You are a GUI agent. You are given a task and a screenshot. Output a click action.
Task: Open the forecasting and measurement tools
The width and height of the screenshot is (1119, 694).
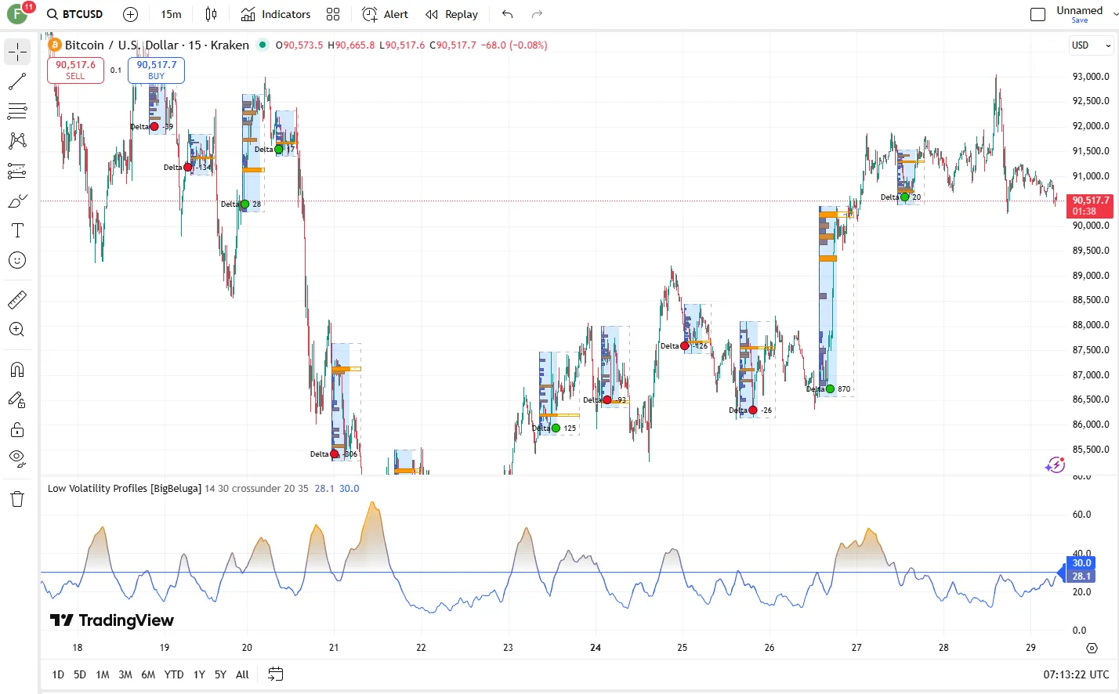(17, 171)
